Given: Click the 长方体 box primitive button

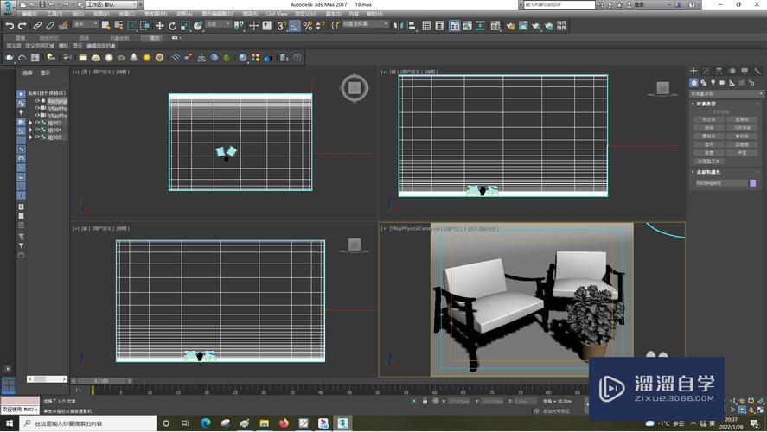Looking at the screenshot, I should [x=708, y=120].
